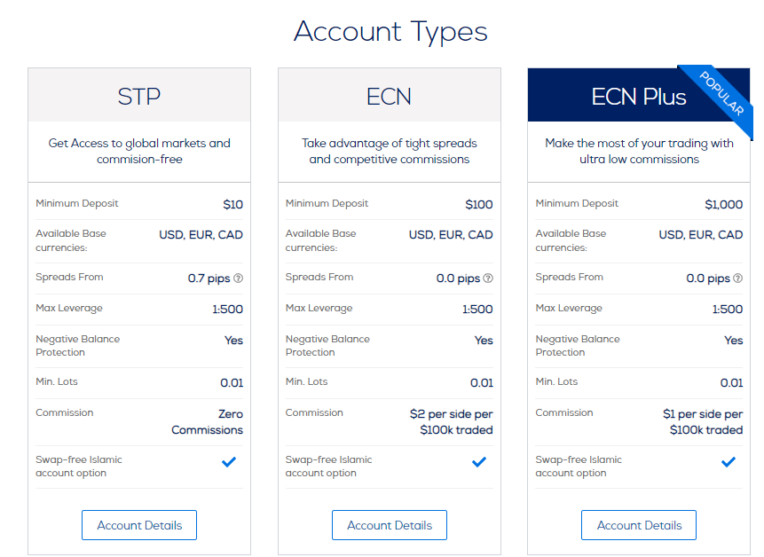Open Account Details for STP

[x=139, y=525]
